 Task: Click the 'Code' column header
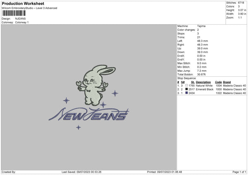[218, 82]
